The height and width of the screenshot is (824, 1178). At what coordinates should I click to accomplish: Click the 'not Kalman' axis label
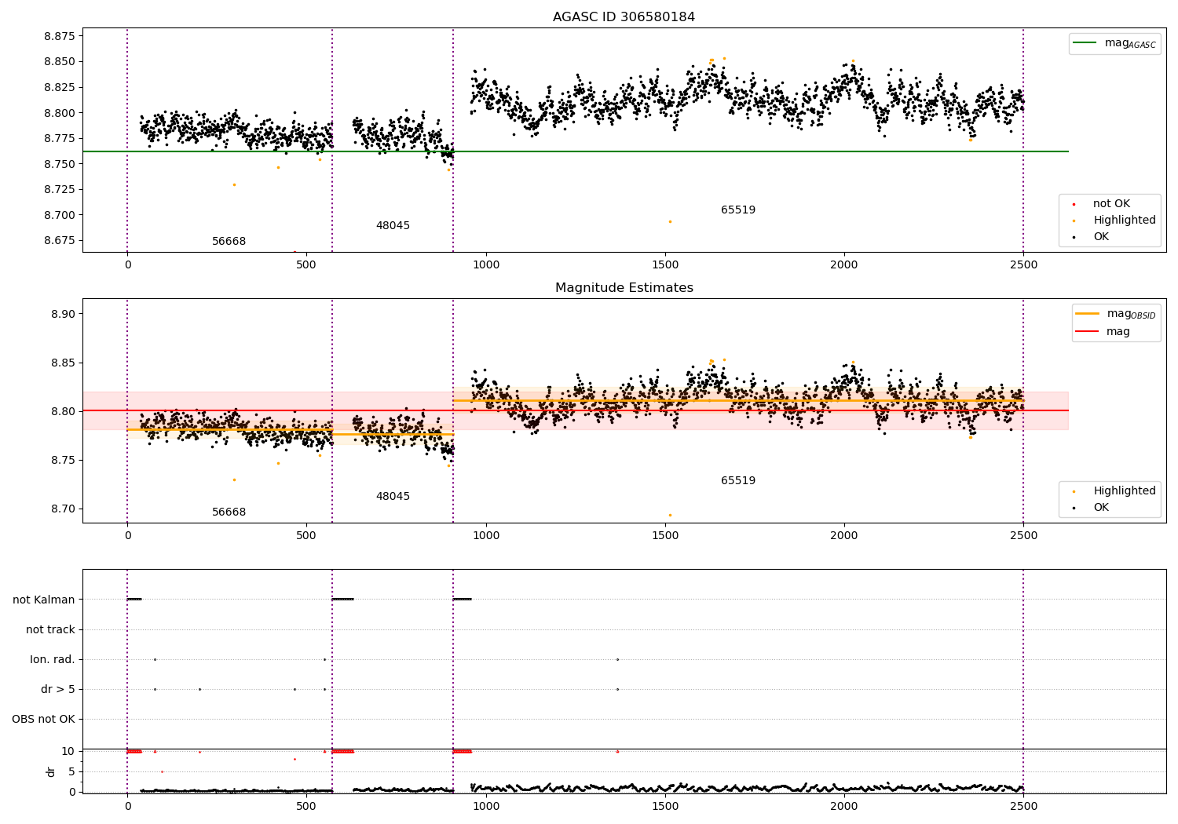[44, 600]
